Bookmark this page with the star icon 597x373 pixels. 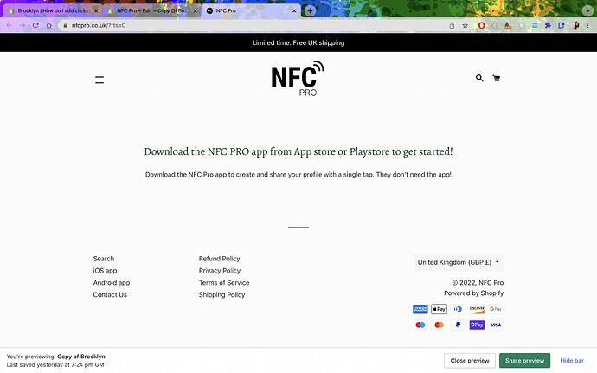click(465, 25)
